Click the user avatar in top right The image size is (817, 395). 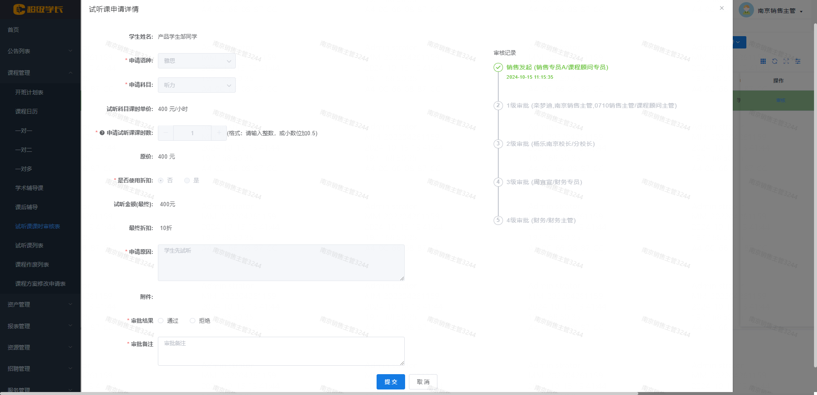(x=746, y=10)
